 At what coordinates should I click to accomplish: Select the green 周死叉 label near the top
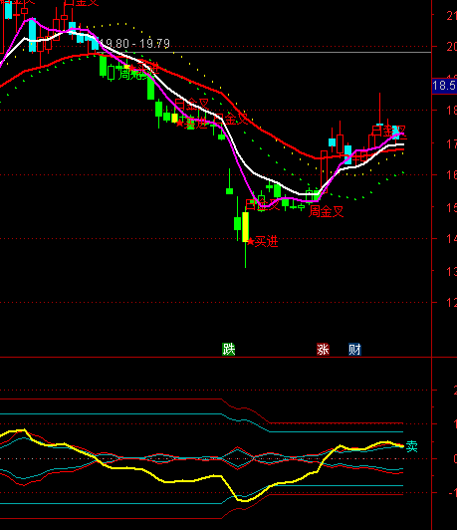pos(133,74)
